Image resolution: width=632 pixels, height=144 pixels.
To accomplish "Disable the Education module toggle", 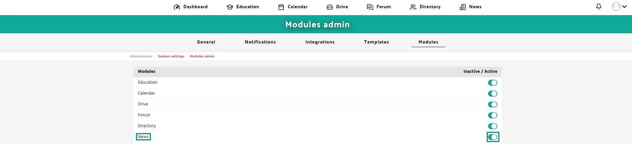I will (x=493, y=83).
